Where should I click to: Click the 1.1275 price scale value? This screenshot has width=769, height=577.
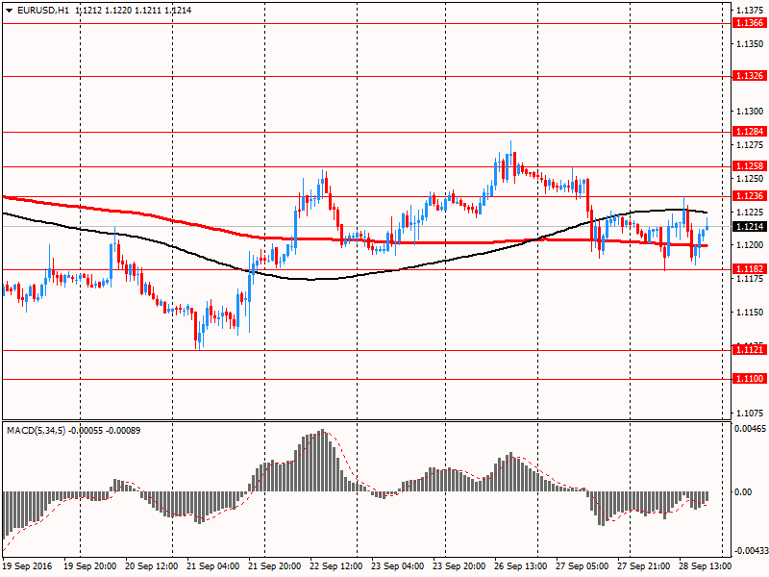[x=750, y=145]
